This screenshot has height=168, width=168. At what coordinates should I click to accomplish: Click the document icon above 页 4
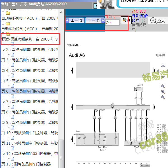click(x=13, y=65)
